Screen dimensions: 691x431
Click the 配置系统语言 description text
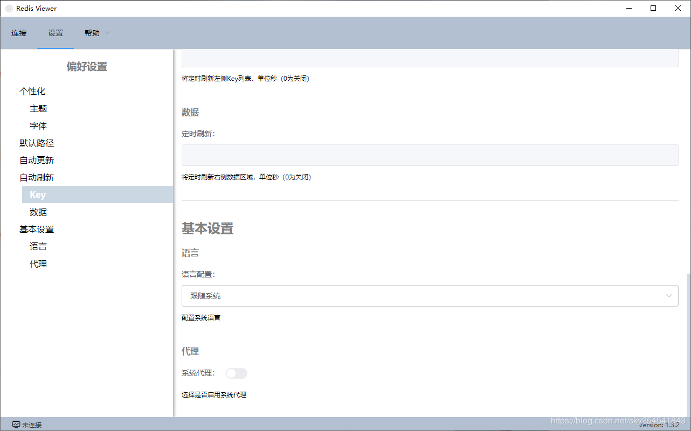click(201, 318)
